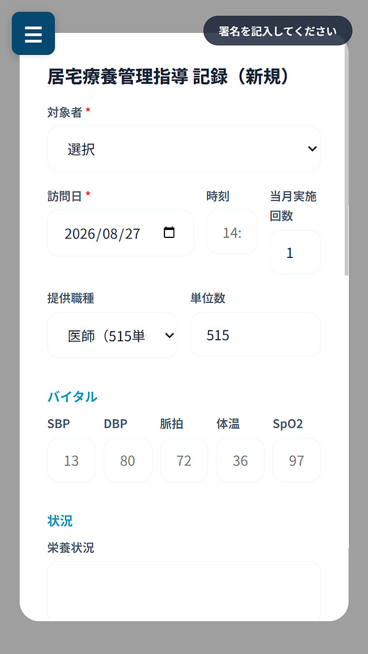Open the hamburger menu
This screenshot has height=654, width=368.
click(33, 33)
